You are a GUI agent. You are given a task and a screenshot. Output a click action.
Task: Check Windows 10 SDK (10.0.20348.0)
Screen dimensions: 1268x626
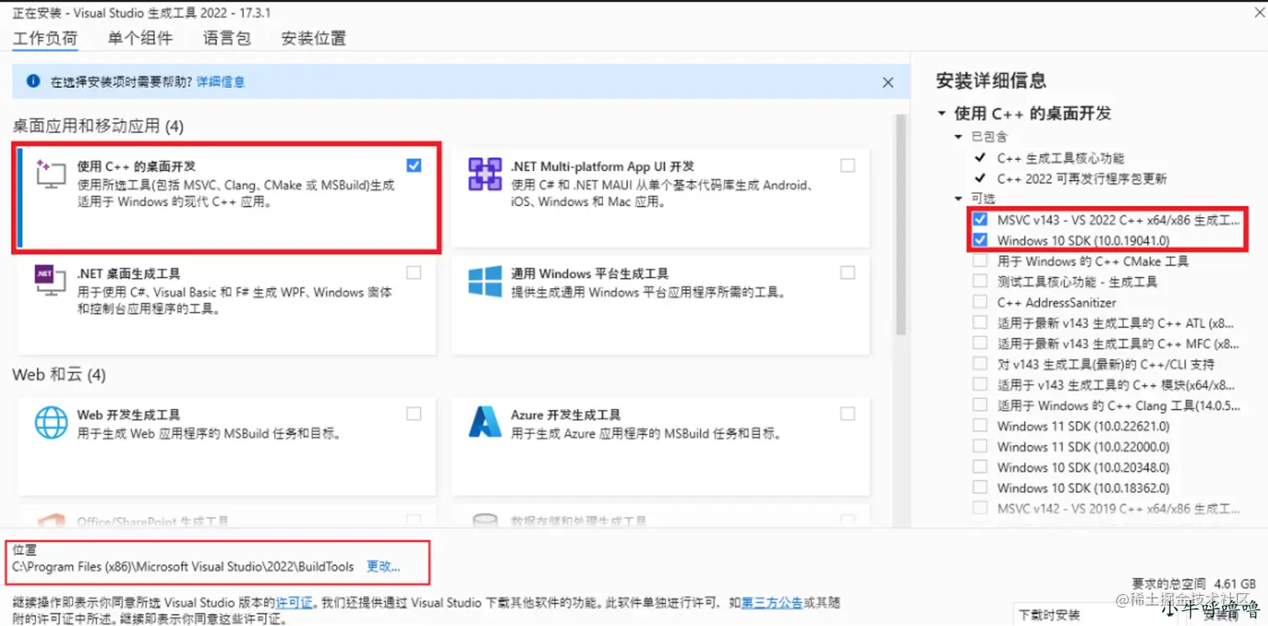[980, 467]
